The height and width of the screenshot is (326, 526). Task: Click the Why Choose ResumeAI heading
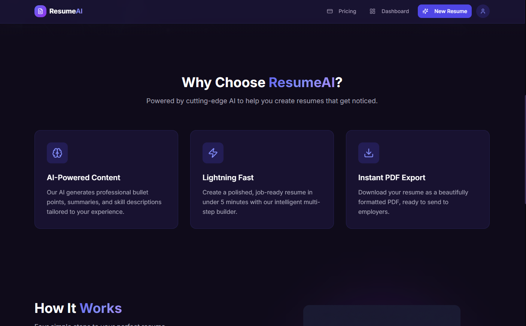pos(262,82)
